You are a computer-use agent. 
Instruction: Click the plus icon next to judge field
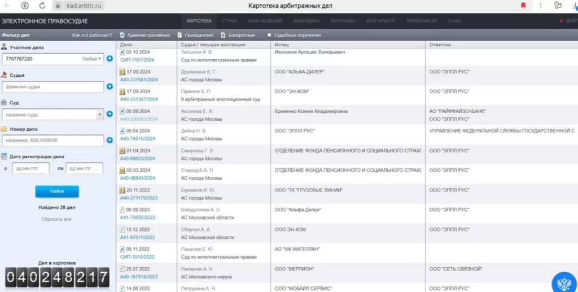(110, 86)
